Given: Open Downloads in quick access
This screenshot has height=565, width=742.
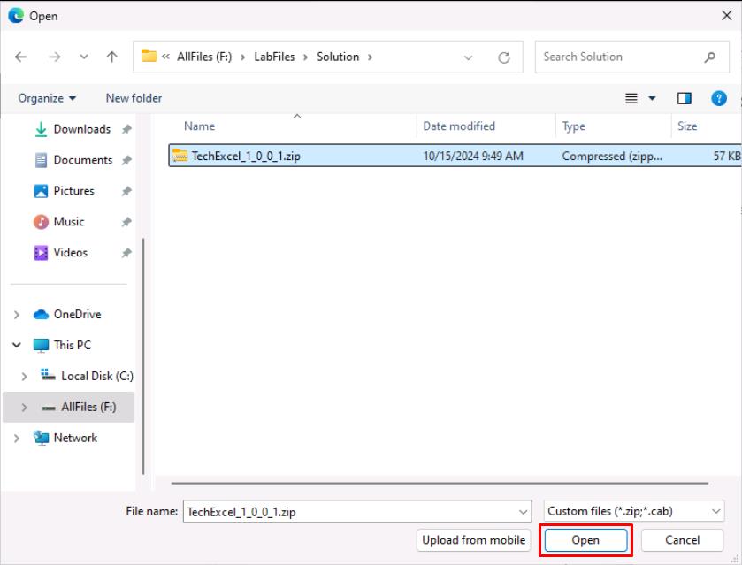Looking at the screenshot, I should (x=81, y=129).
